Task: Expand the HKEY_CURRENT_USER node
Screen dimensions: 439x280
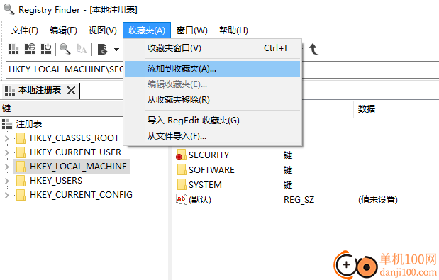Action: pyautogui.click(x=6, y=152)
